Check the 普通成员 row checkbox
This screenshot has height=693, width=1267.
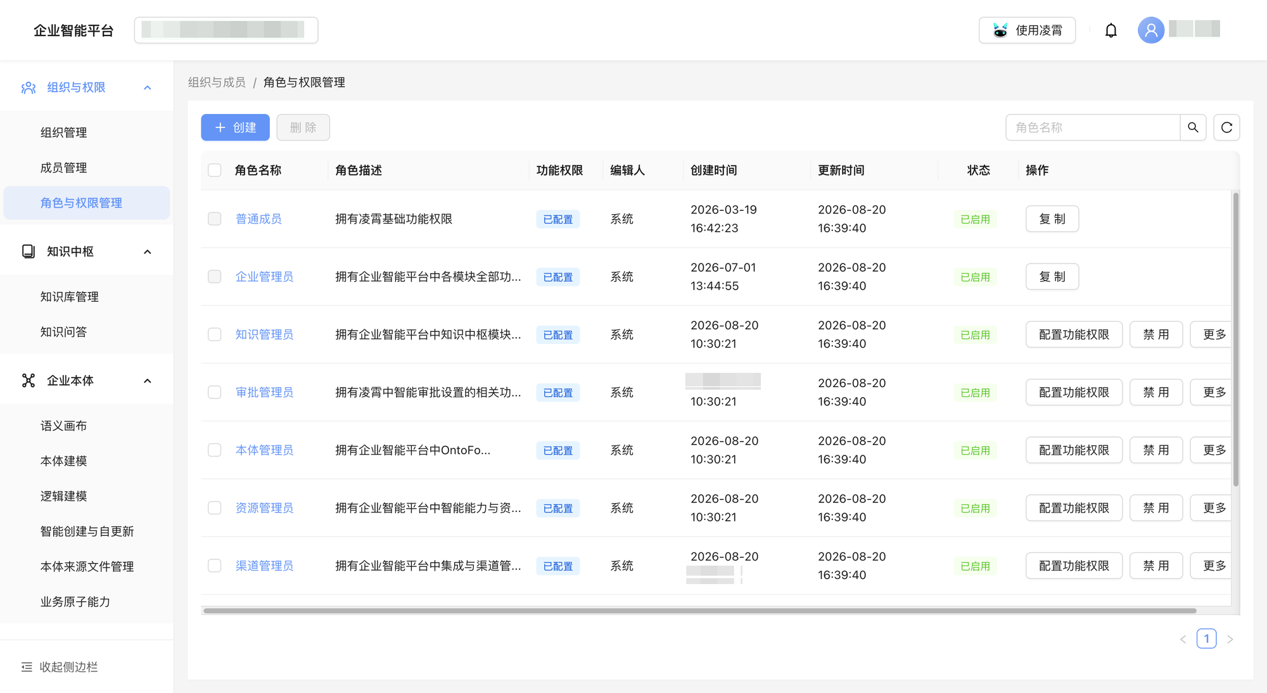[x=215, y=219]
